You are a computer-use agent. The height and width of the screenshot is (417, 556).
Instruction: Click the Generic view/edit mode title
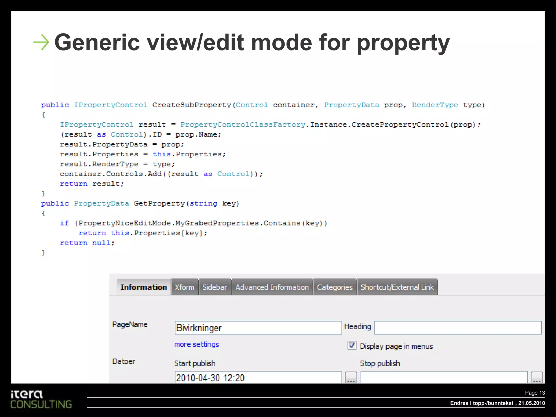pos(252,42)
